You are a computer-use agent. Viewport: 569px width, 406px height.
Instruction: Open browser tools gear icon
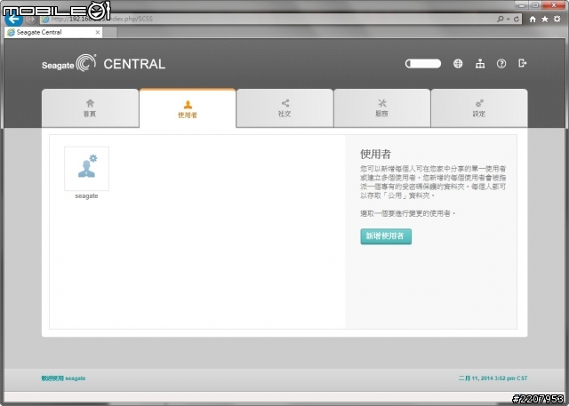(x=557, y=19)
